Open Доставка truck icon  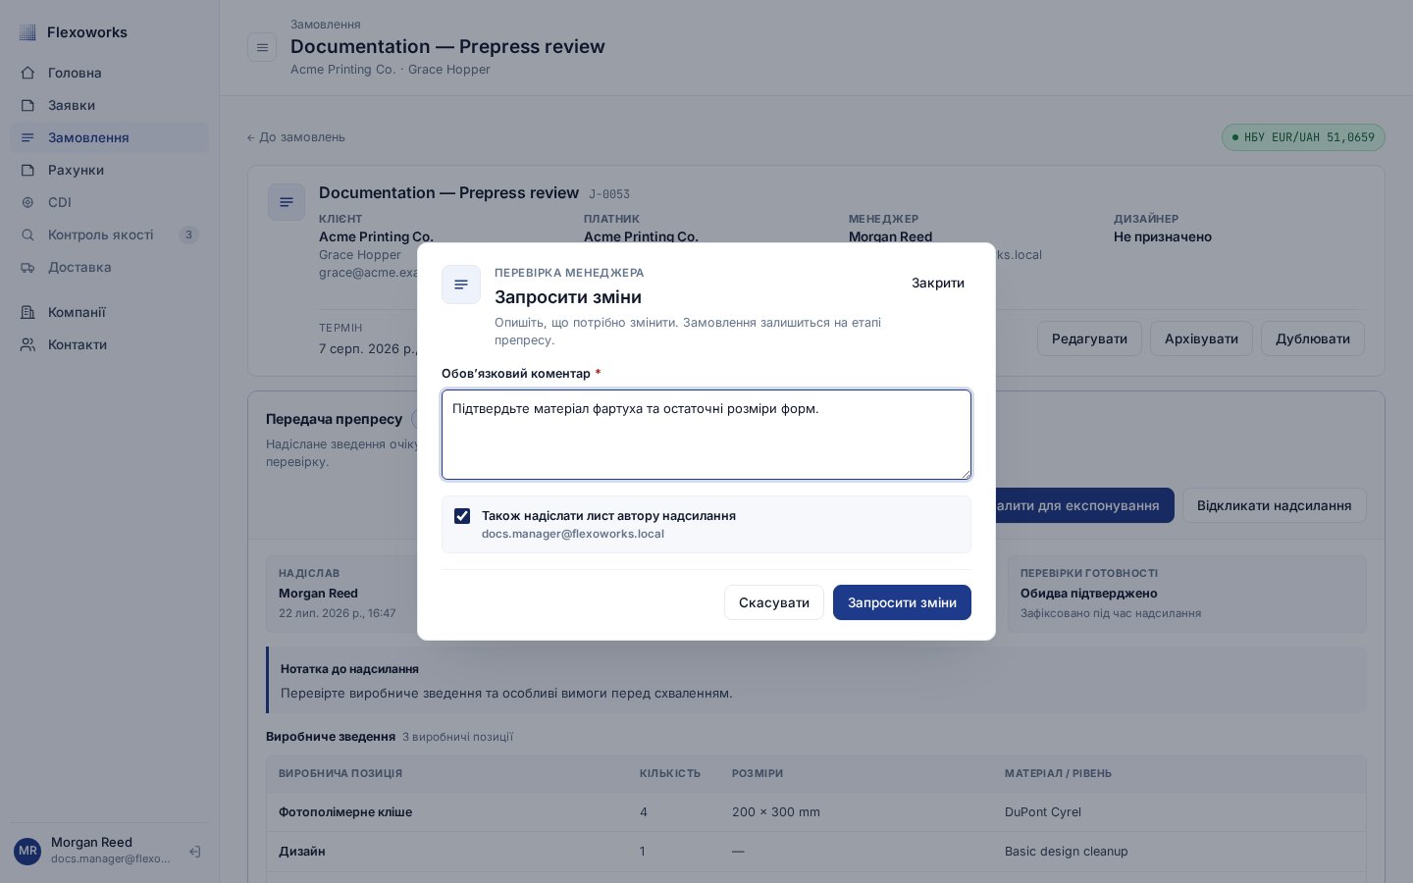(28, 267)
